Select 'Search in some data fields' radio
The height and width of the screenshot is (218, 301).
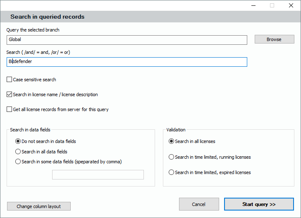point(18,162)
